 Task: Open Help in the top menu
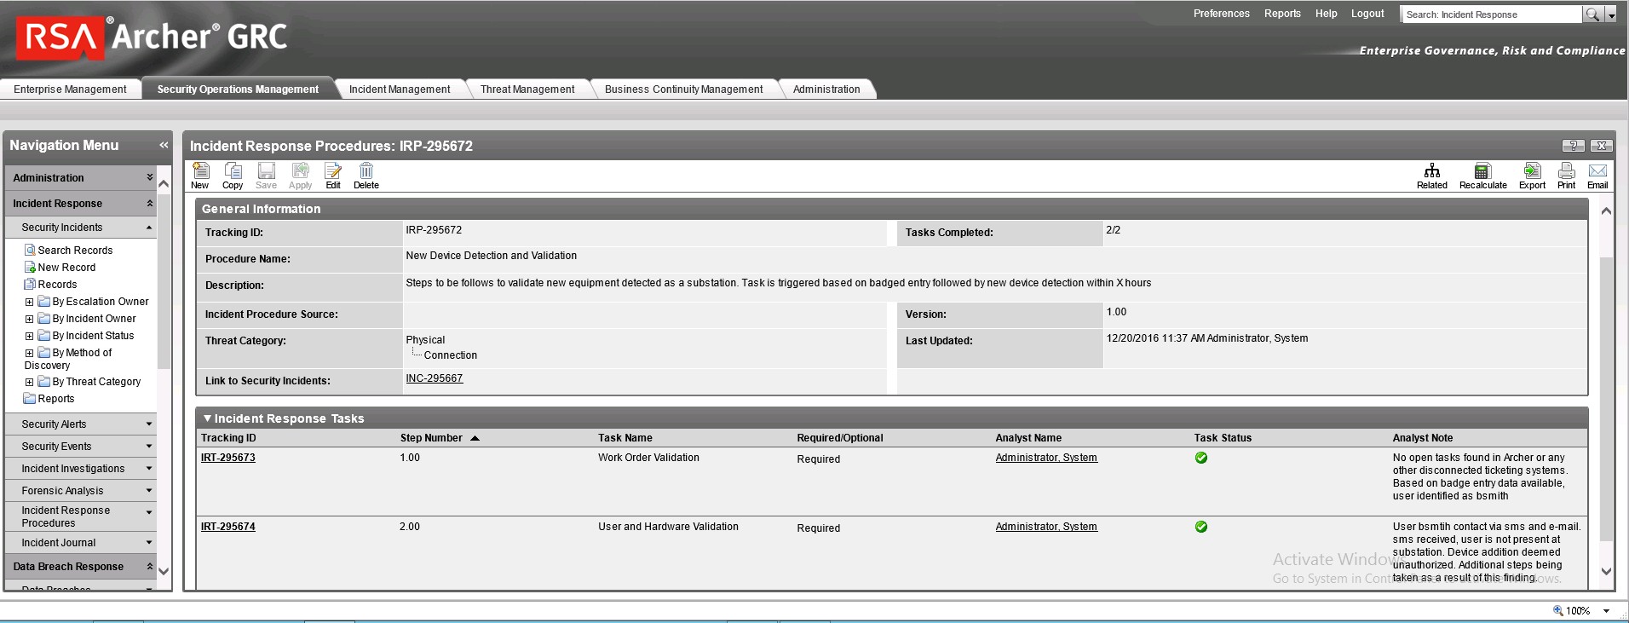(1326, 14)
